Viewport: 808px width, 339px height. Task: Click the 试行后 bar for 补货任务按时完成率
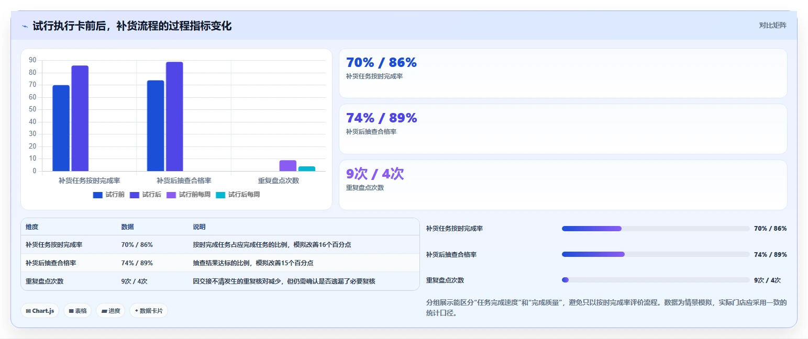[x=80, y=118]
